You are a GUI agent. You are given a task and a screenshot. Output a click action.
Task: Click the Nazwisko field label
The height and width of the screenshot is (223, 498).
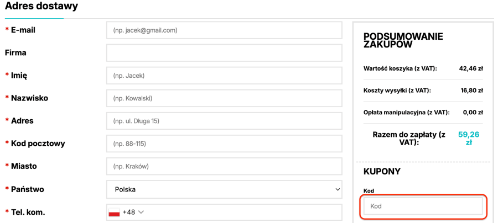(x=29, y=98)
